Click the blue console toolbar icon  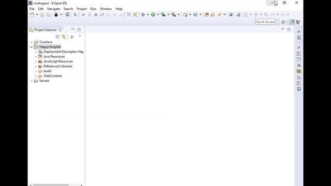click(x=67, y=14)
